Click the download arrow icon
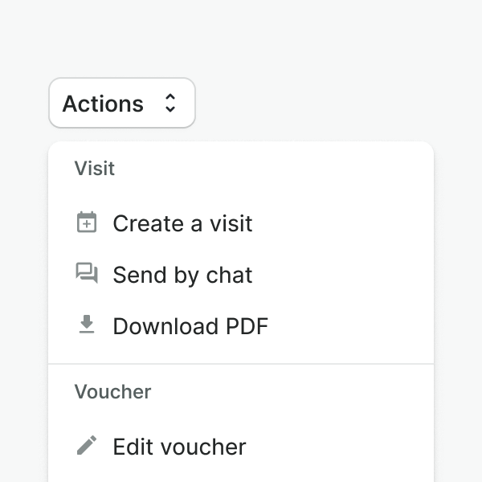Image resolution: width=482 pixels, height=482 pixels. [87, 325]
